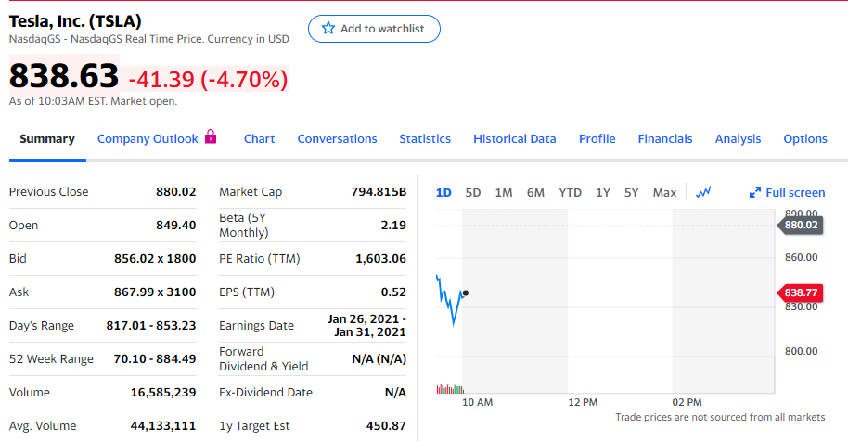Click the Forward Dividend & Yield label
The image size is (848, 441).
point(263,358)
